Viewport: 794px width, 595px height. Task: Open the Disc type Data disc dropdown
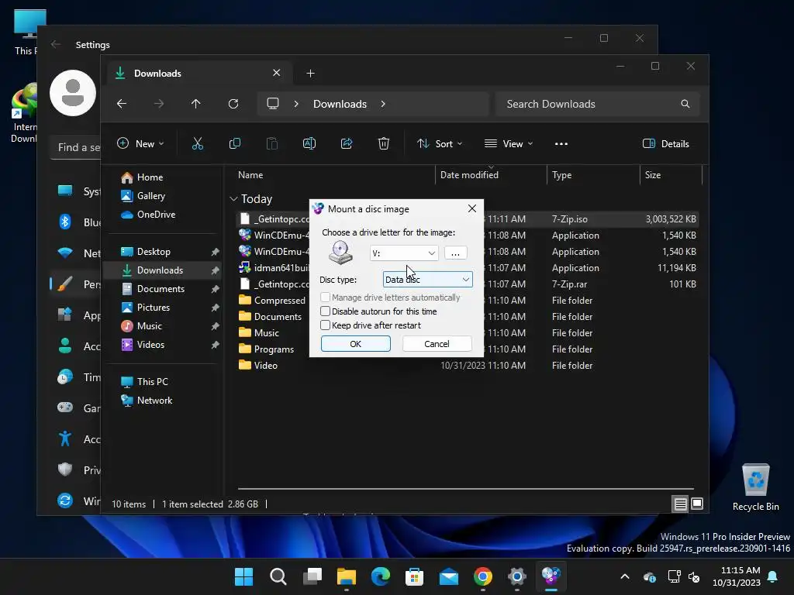point(428,279)
